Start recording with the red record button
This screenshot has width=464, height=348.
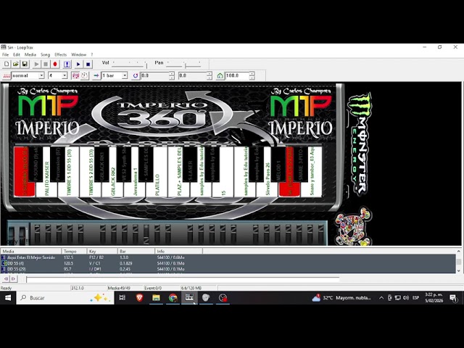coord(55,64)
